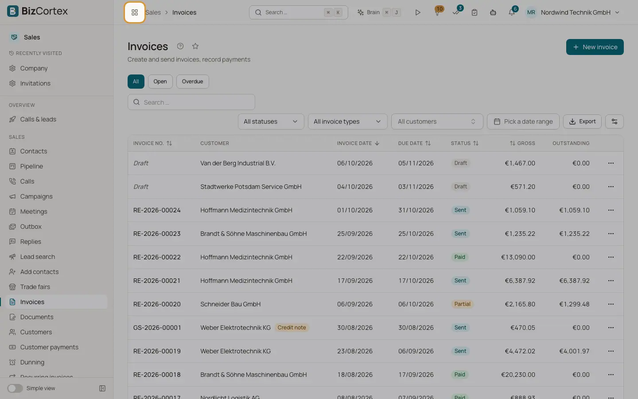Focus the global Search box in top bar
Image resolution: width=638 pixels, height=399 pixels.
point(299,12)
